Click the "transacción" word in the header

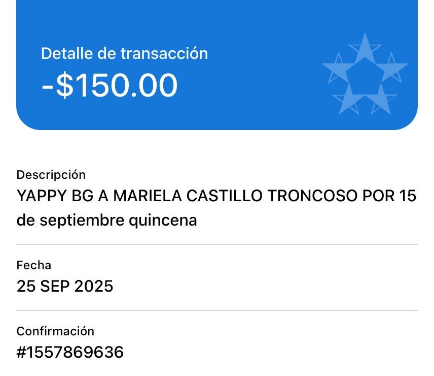click(165, 53)
